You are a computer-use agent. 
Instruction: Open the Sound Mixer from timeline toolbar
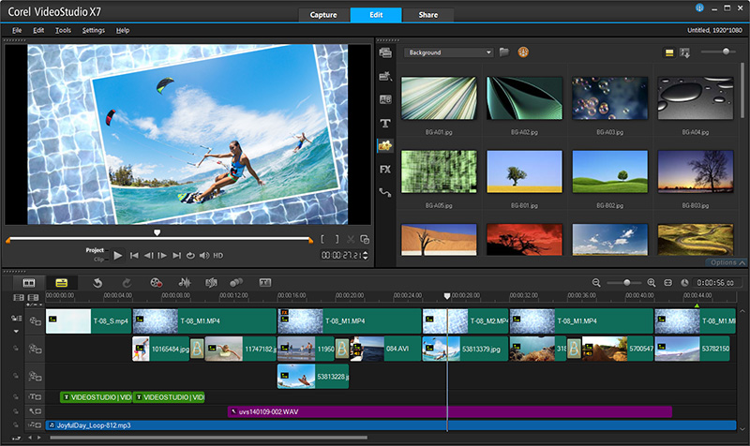[185, 282]
